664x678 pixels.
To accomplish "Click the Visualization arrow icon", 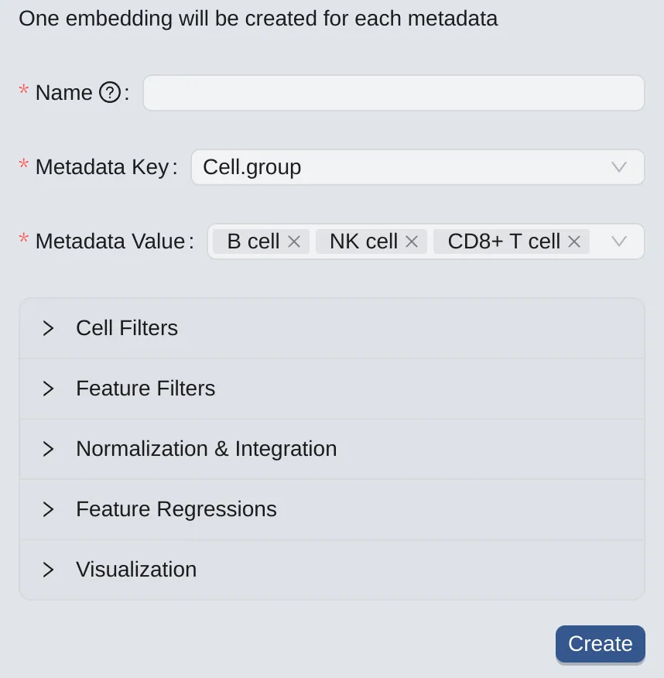I will tap(48, 570).
